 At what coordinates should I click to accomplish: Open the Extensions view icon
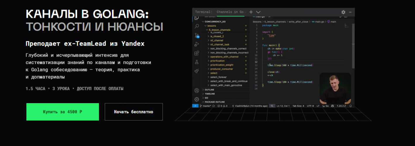197,53
